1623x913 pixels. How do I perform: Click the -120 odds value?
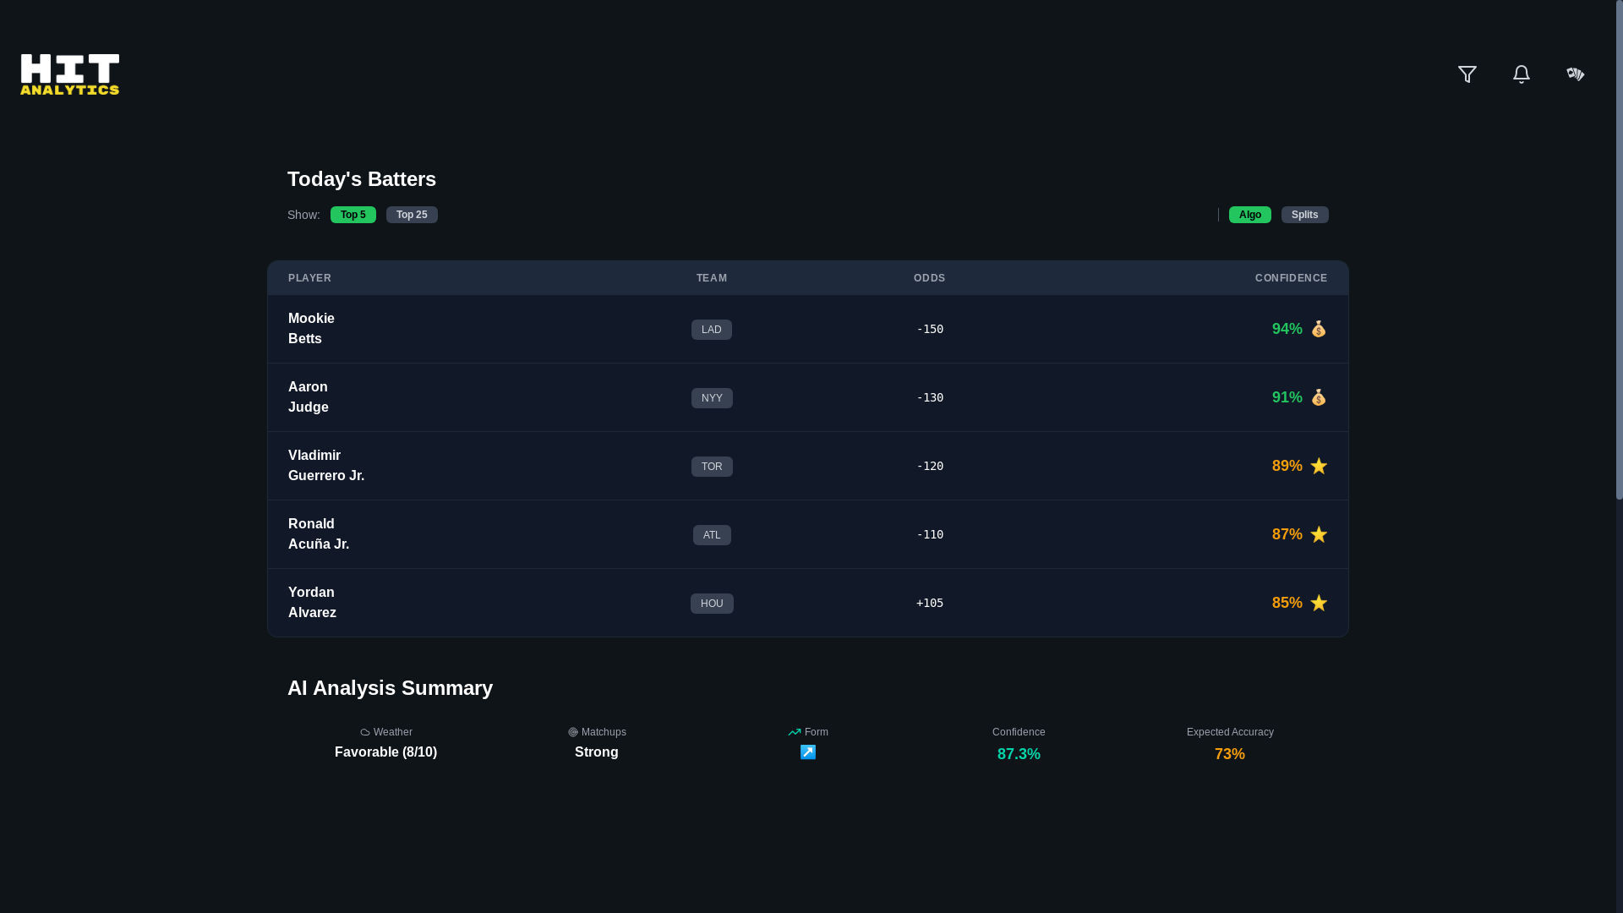pos(930,466)
